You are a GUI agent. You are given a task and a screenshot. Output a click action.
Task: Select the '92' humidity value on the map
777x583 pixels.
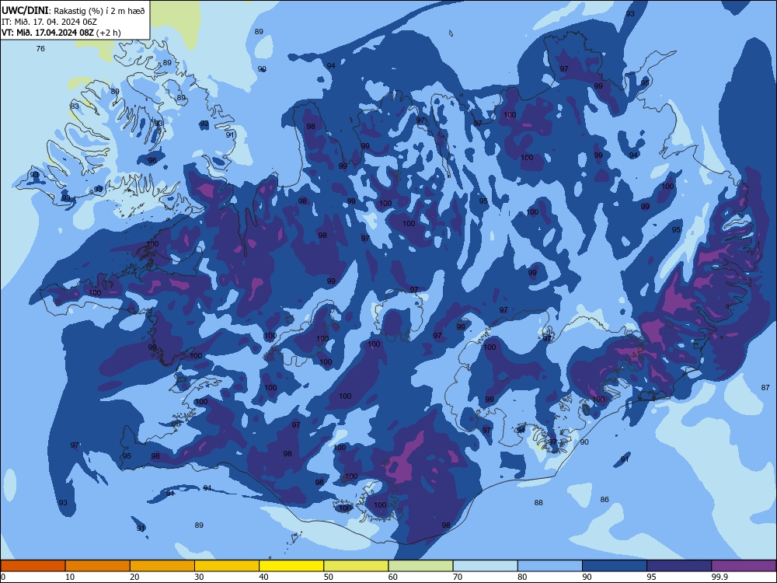pyautogui.click(x=204, y=124)
